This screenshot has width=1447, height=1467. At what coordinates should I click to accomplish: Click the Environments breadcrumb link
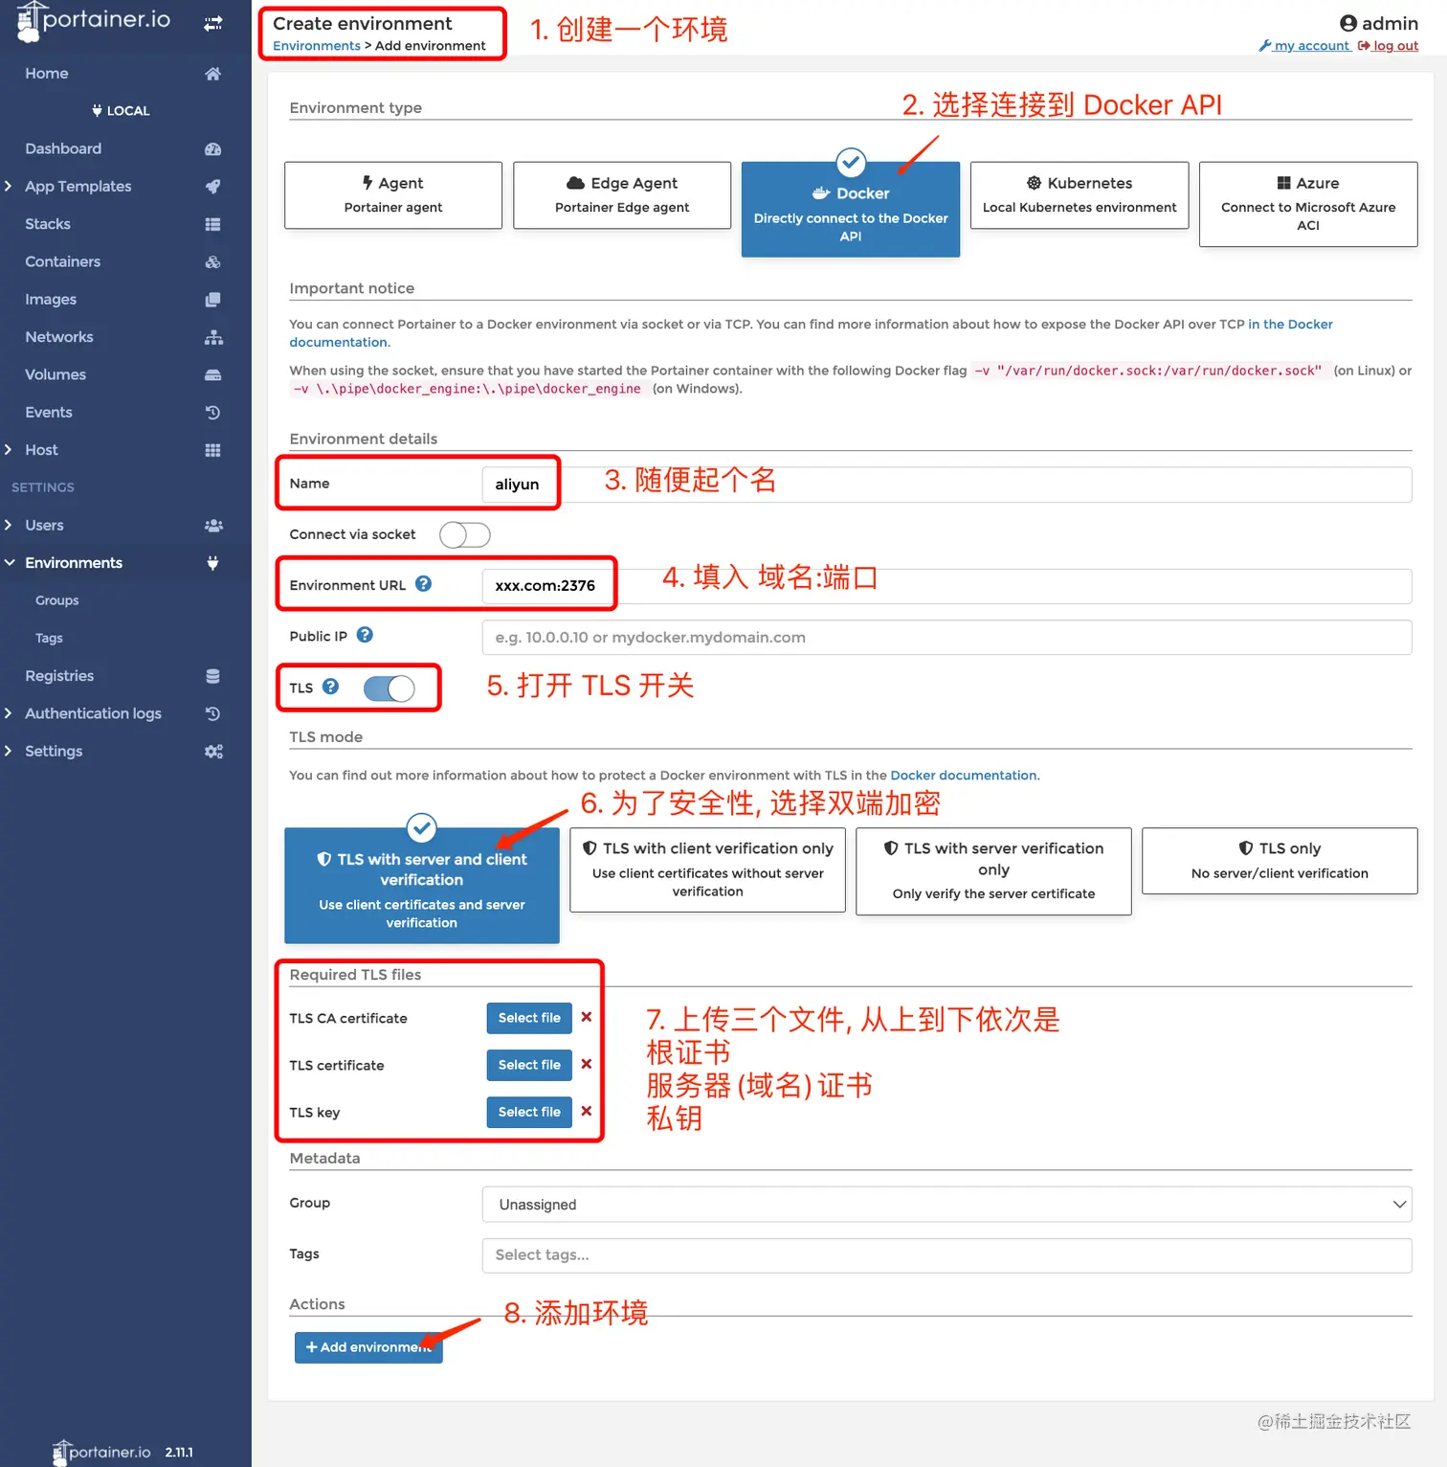[x=317, y=46]
